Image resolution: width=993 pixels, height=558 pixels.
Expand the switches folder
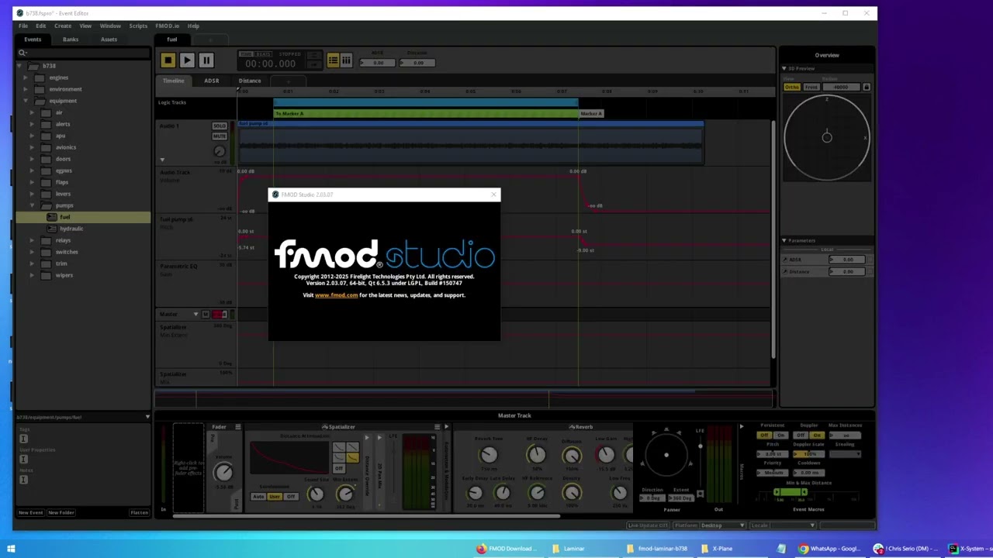(32, 252)
